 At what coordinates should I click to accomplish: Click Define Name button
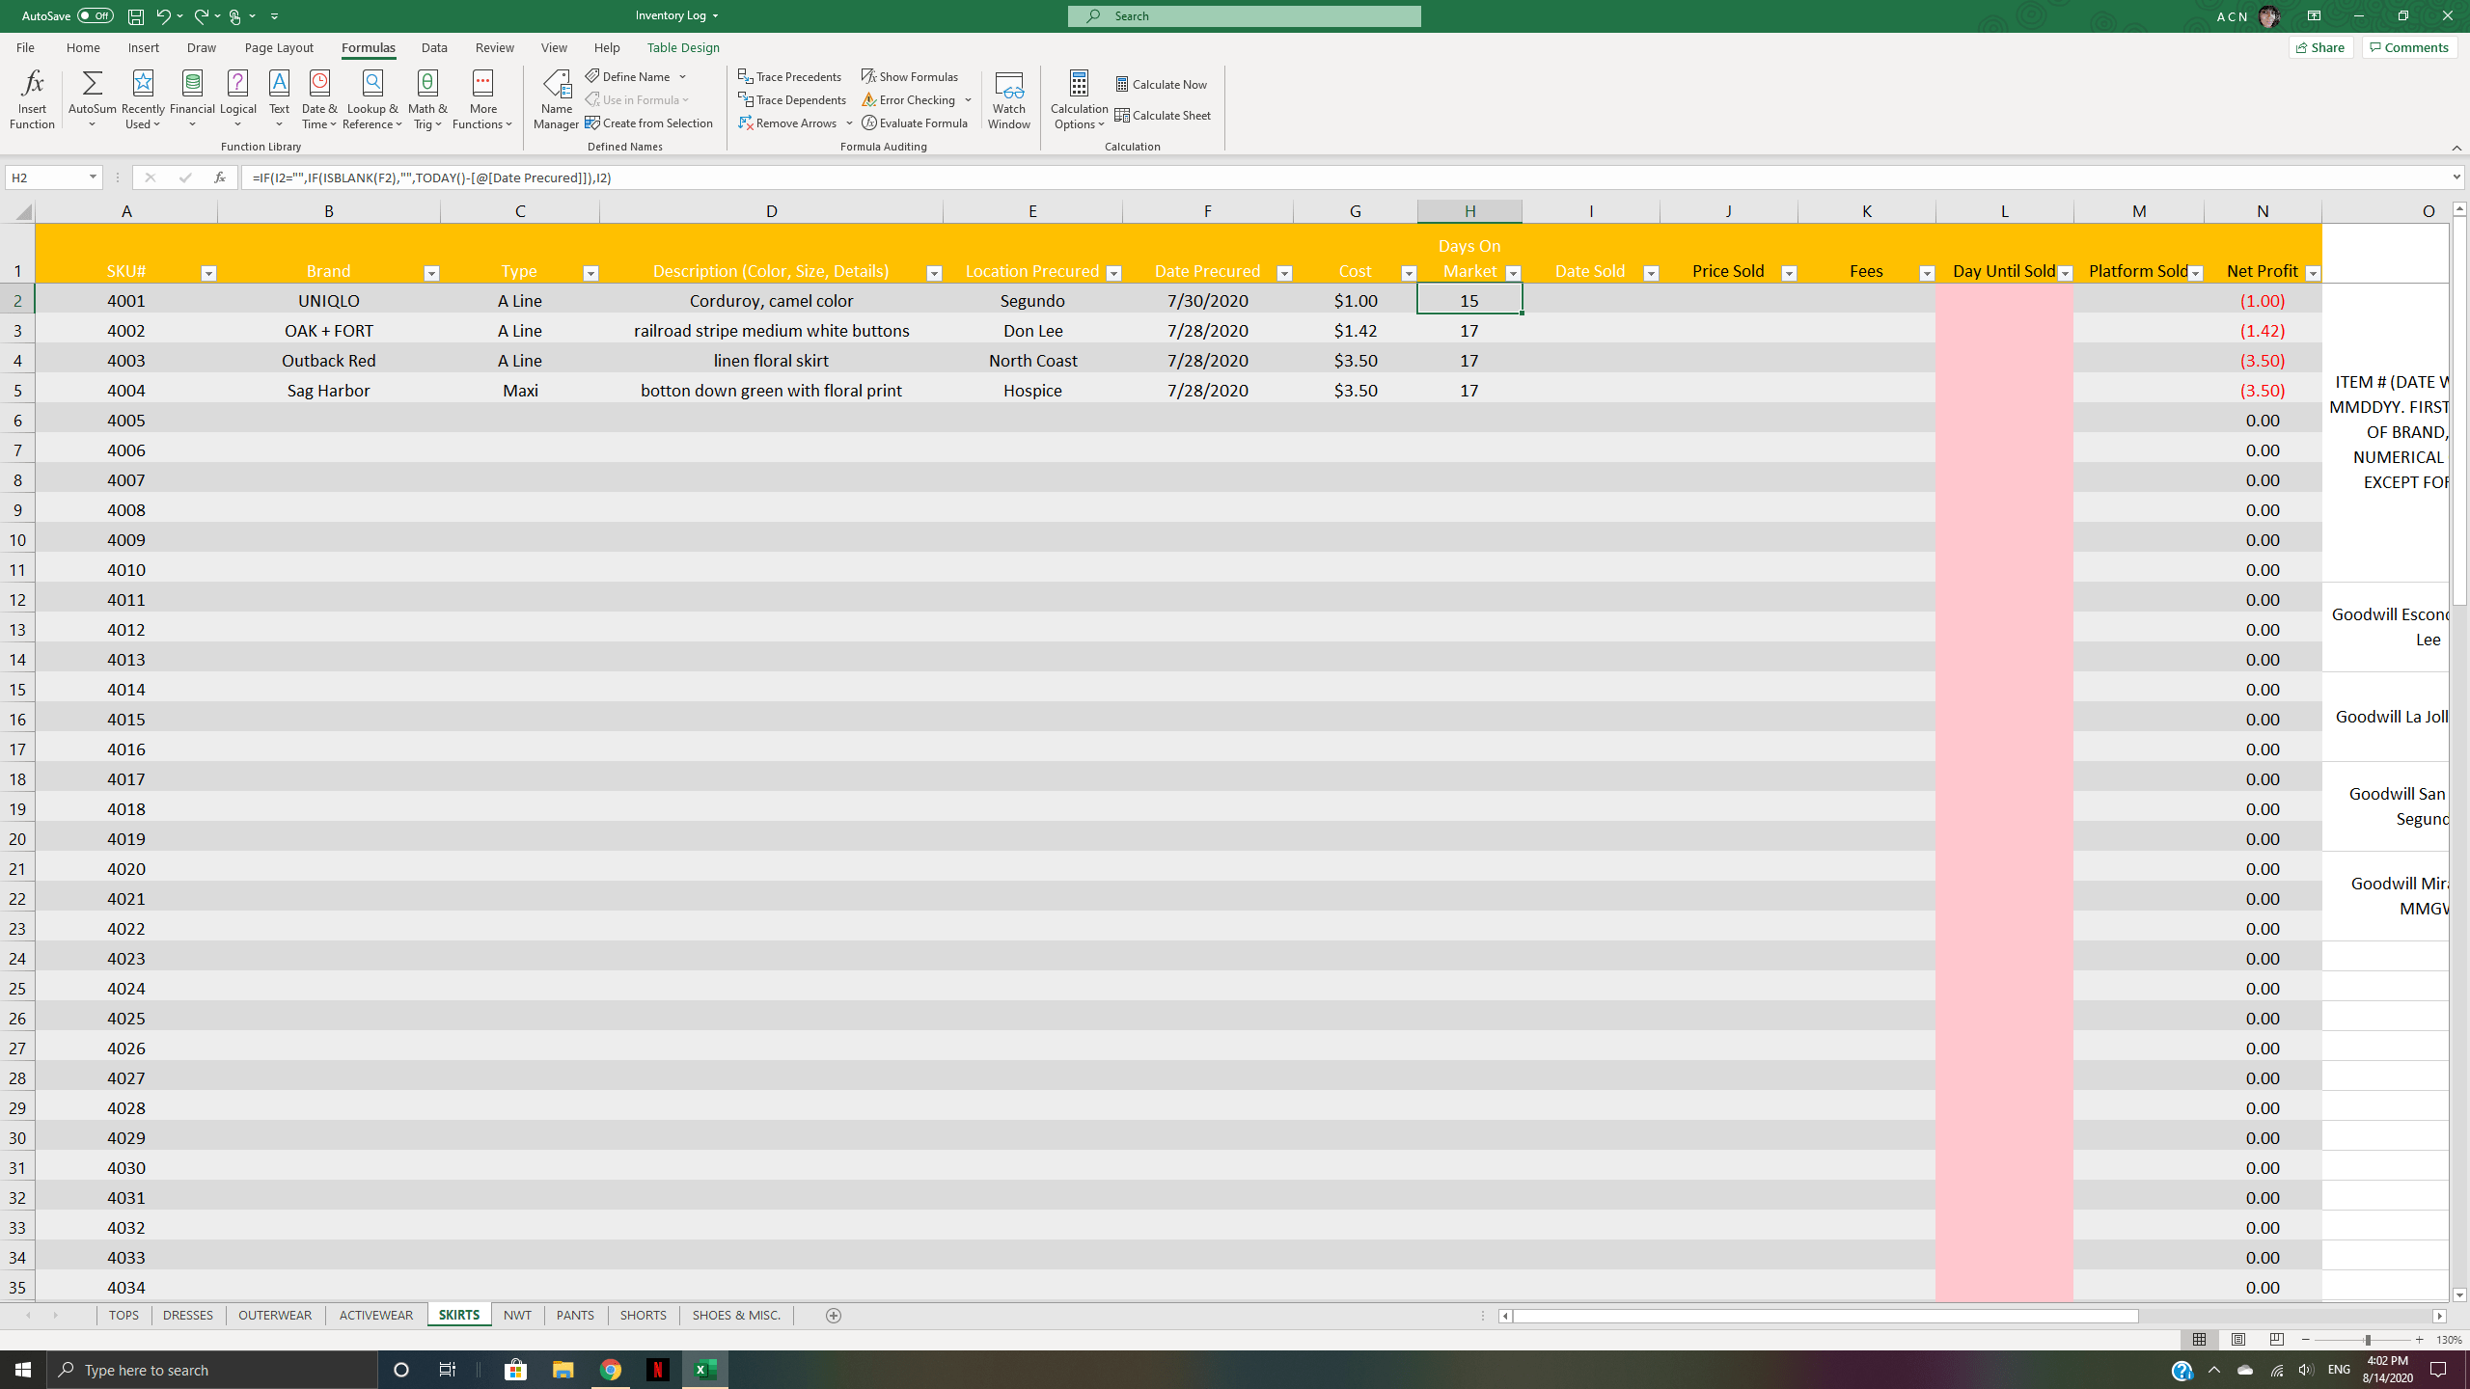[x=628, y=76]
